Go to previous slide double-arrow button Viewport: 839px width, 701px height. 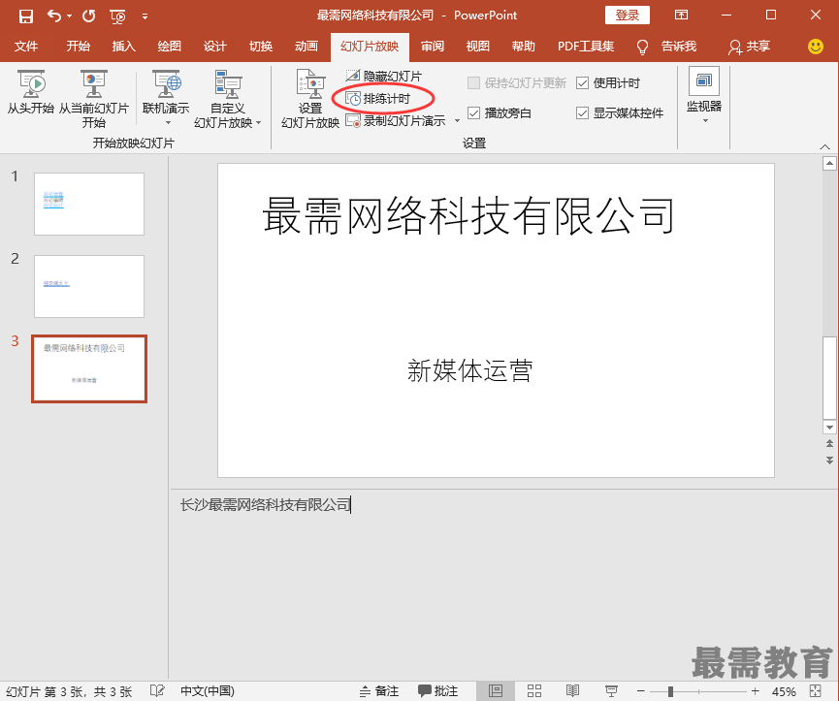click(x=829, y=443)
